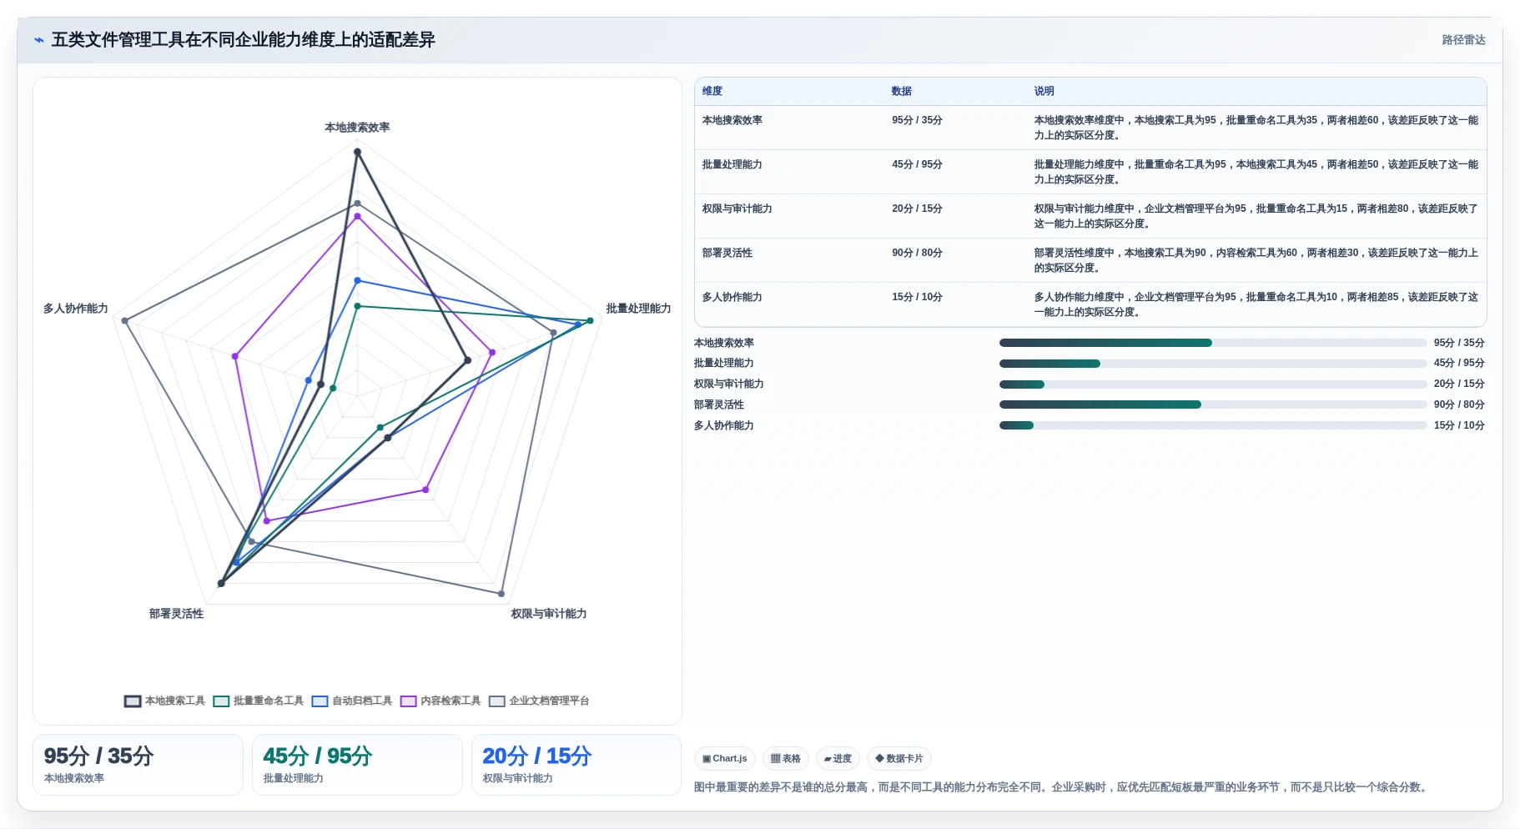Toggle 本地搜索工具 legend swatch
The image size is (1520, 829).
pos(133,701)
